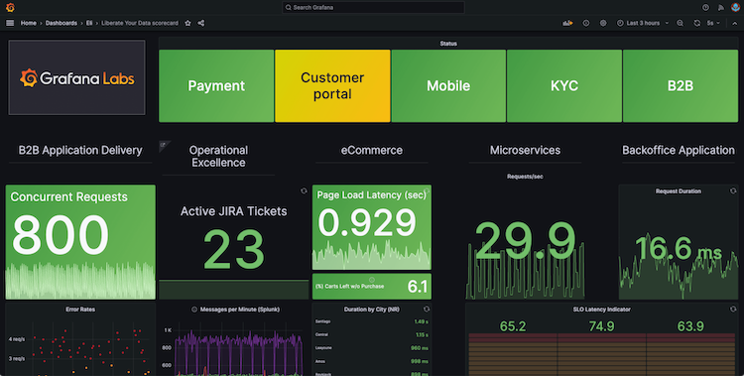Click the Search Grafana field
Image resolution: width=744 pixels, height=376 pixels.
pyautogui.click(x=373, y=7)
